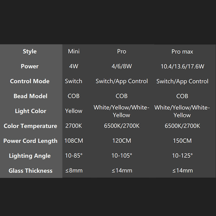216x216 pixels.
Task: Click the Mini column header
Action: (x=74, y=51)
